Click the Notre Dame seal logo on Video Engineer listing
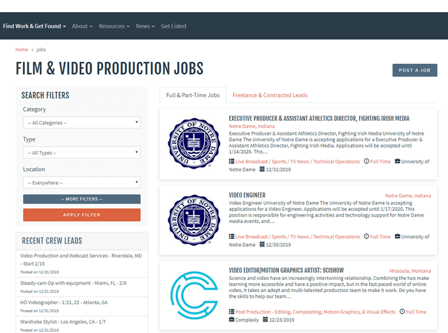 click(x=189, y=219)
